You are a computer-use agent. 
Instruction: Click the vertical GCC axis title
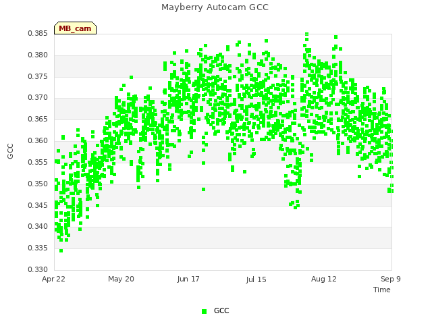(10, 151)
